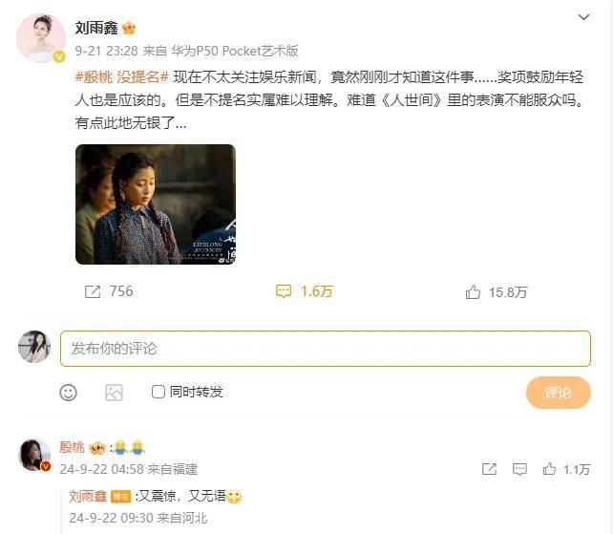
Task: Like the post with 15.8万 likes
Action: click(473, 292)
